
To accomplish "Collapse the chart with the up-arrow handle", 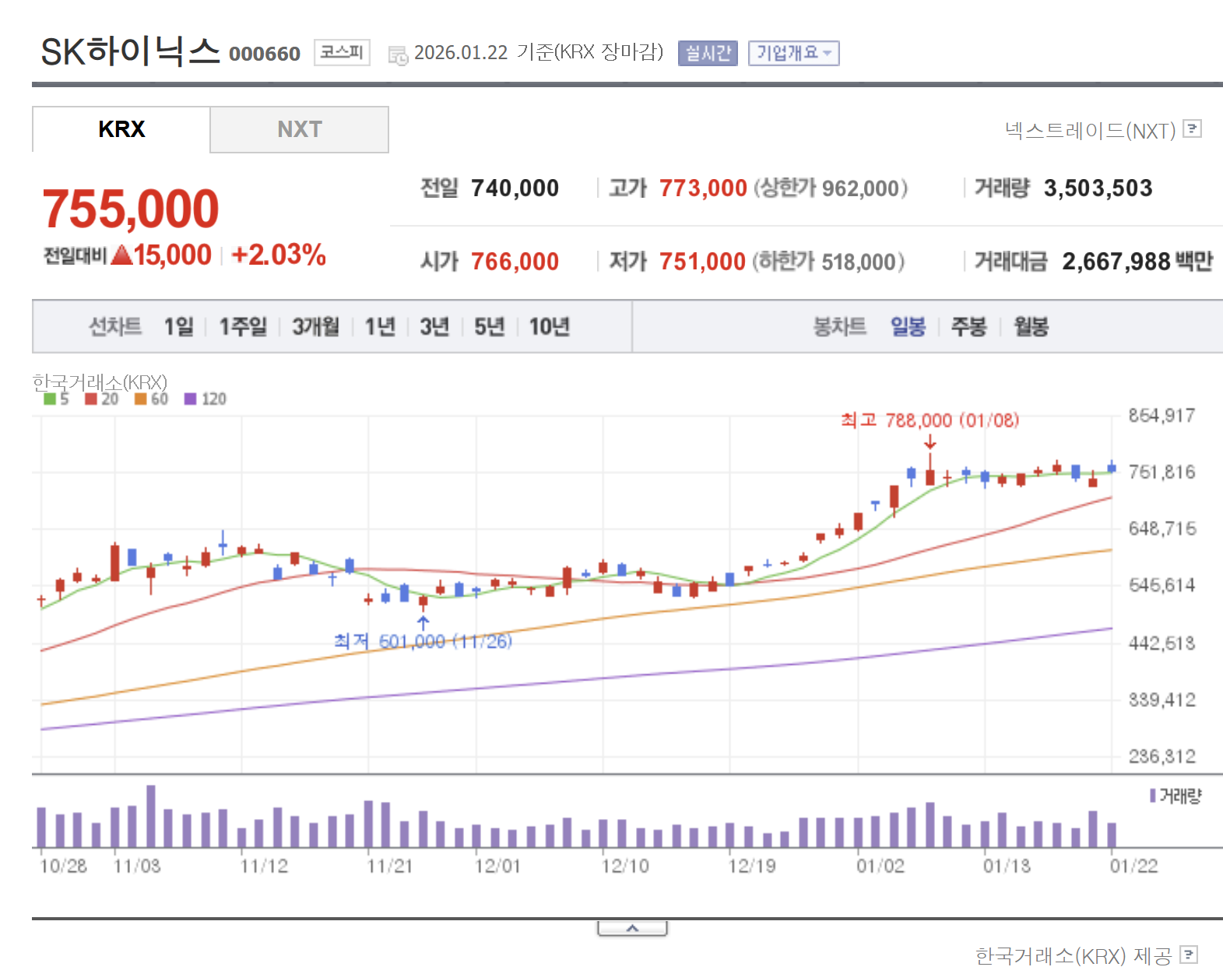I will coord(632,928).
